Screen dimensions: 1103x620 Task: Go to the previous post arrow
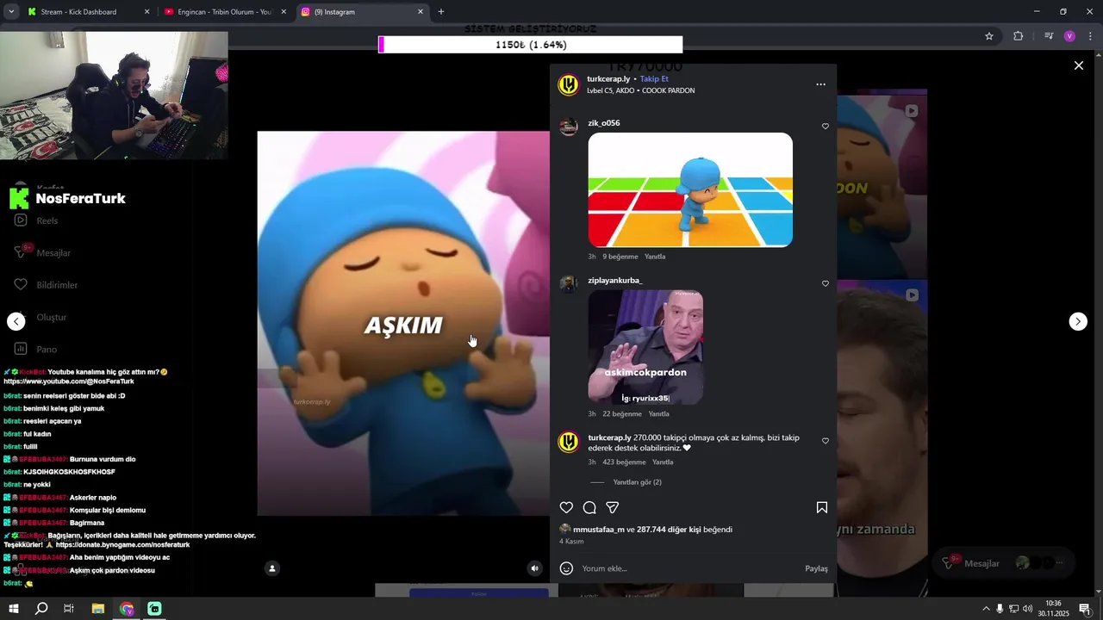[16, 321]
